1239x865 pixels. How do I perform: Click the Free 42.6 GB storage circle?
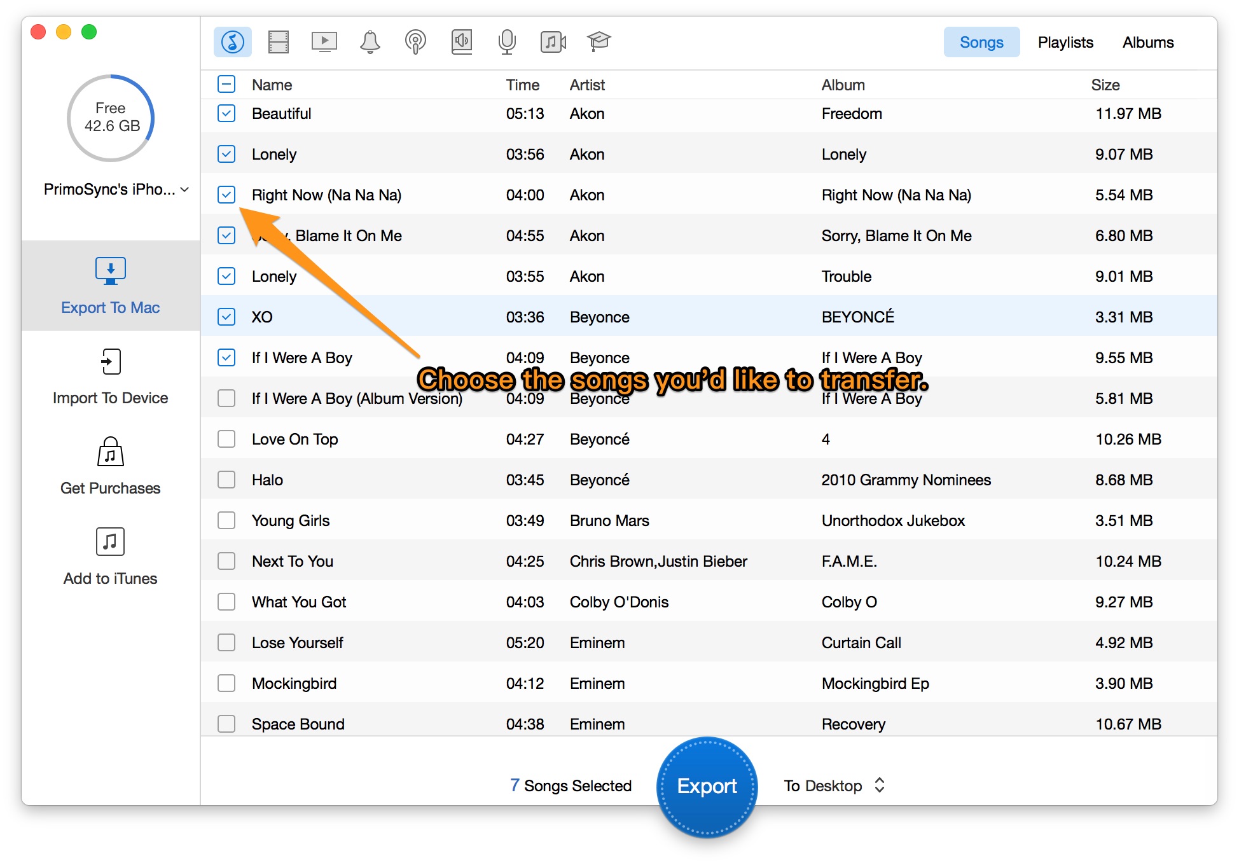click(x=111, y=118)
